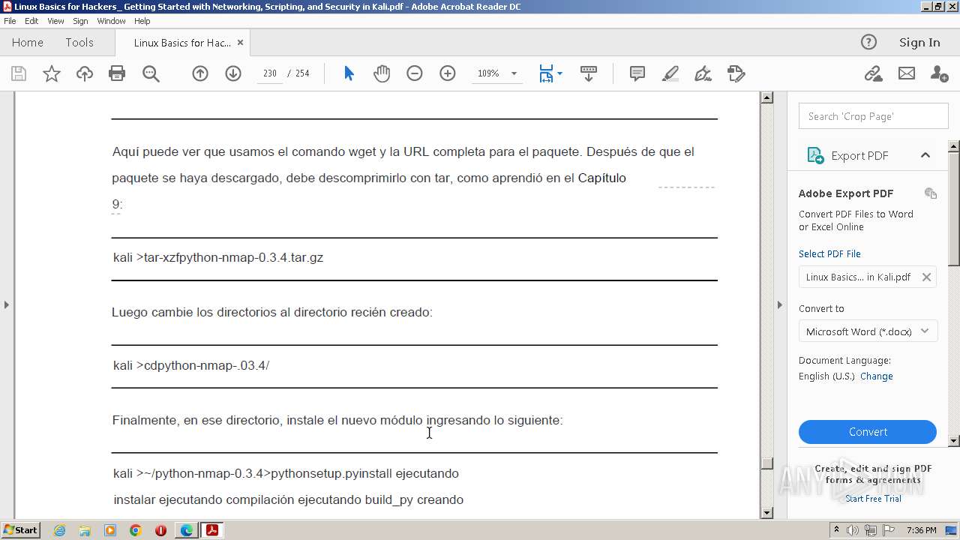Click the Windows Start button

tap(20, 530)
